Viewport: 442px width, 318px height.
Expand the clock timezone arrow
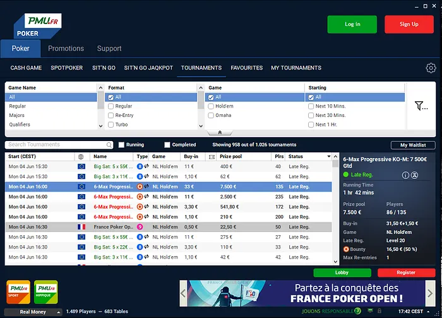coord(428,312)
